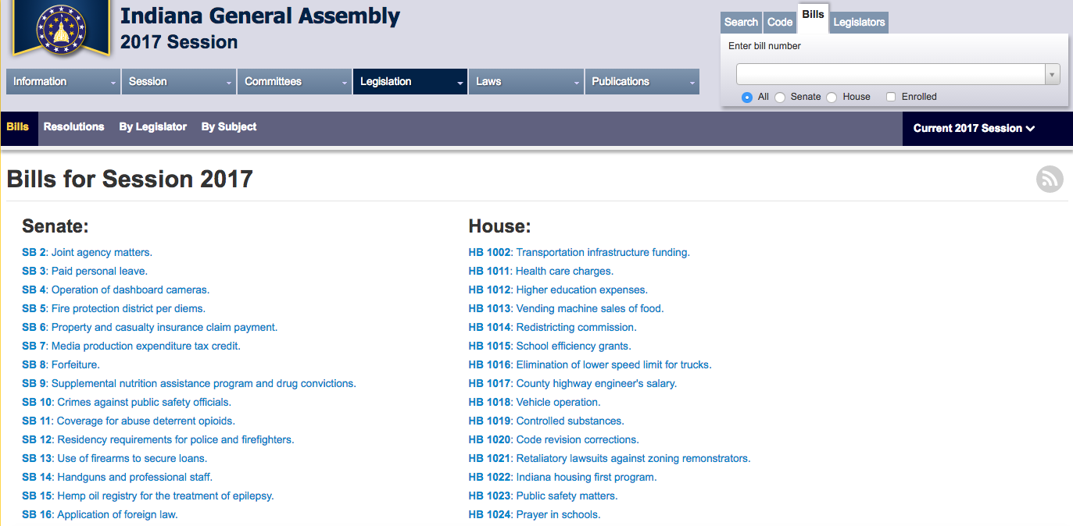Open HB 1015 School efficiency grants

549,347
